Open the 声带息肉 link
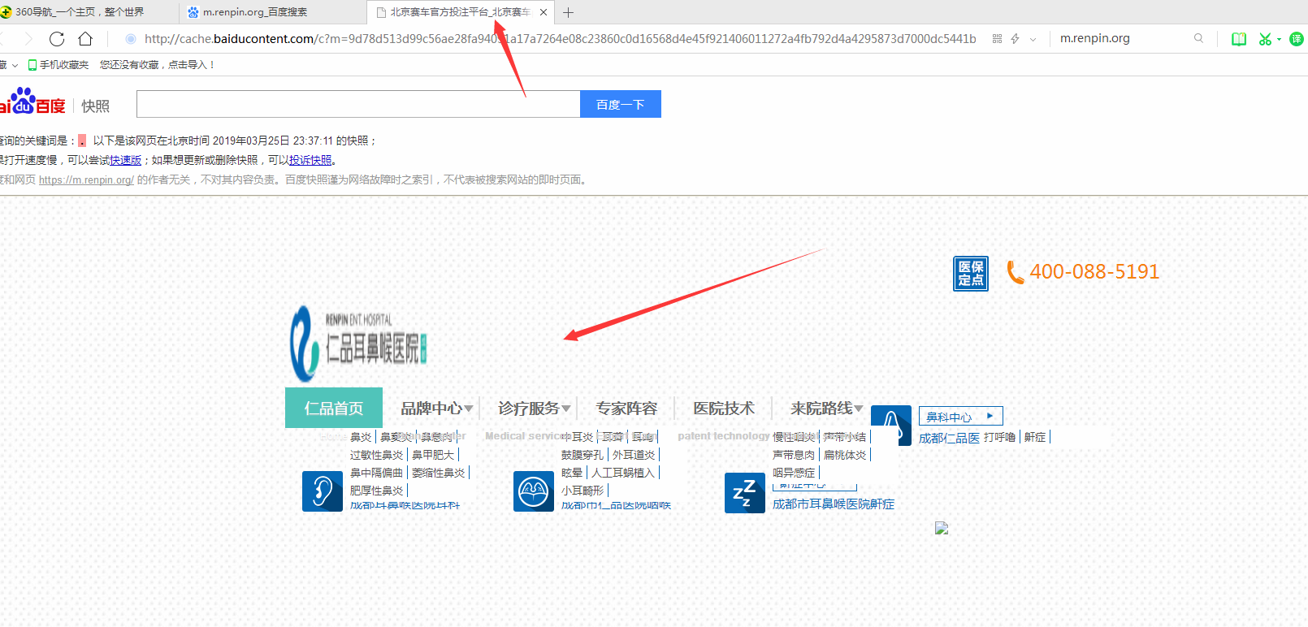The height and width of the screenshot is (627, 1308). [794, 455]
